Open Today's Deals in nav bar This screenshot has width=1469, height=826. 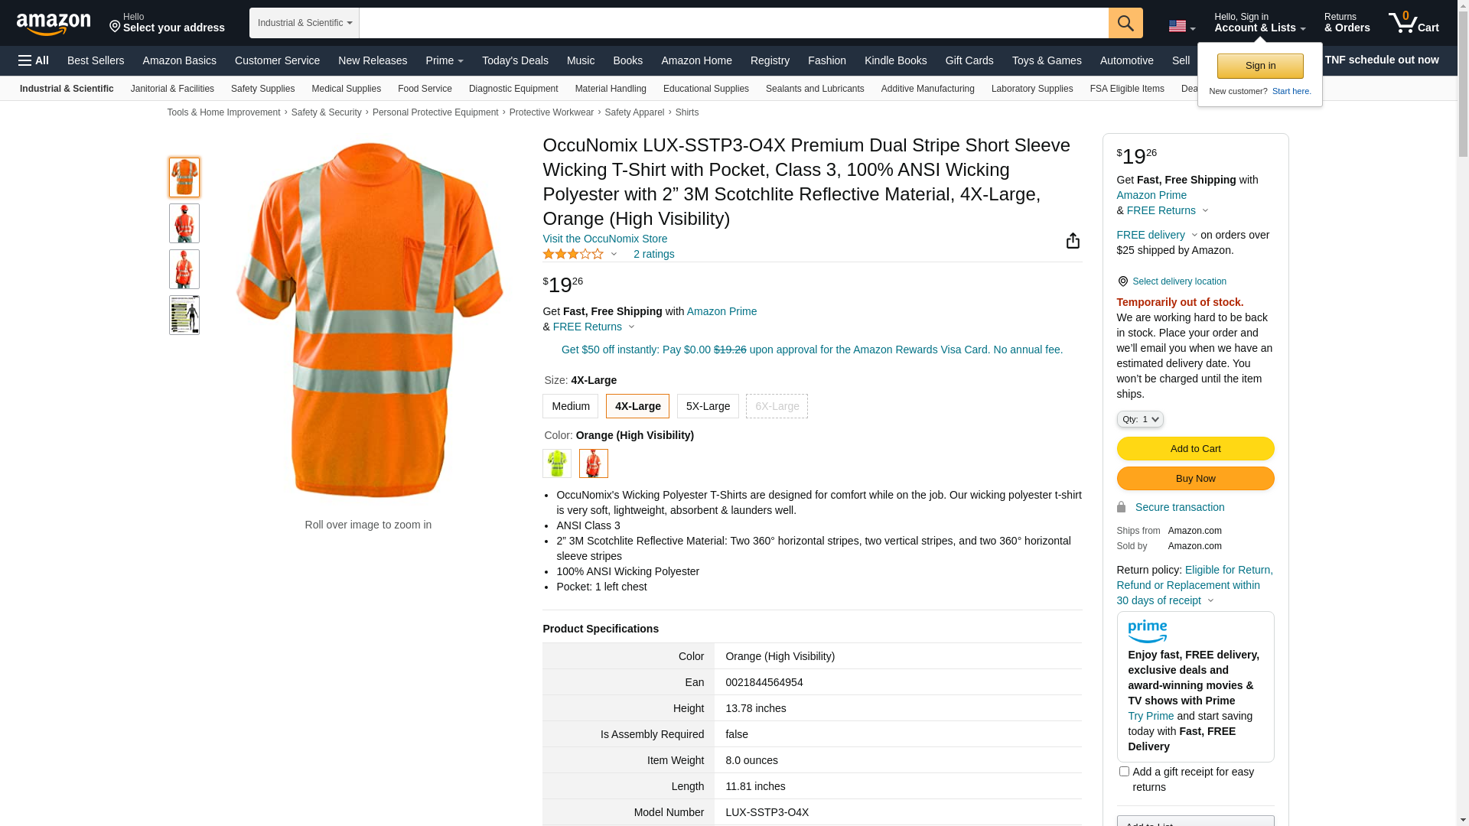pyautogui.click(x=515, y=60)
